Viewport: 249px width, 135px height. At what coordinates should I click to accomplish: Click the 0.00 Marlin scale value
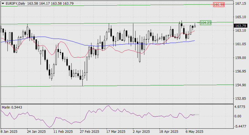pos(238,116)
